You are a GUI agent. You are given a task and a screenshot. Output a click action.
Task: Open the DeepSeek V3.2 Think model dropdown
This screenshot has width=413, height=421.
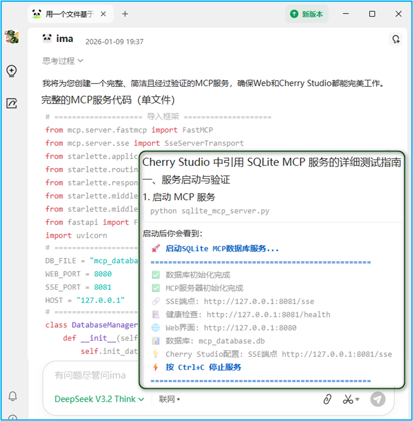(99, 399)
